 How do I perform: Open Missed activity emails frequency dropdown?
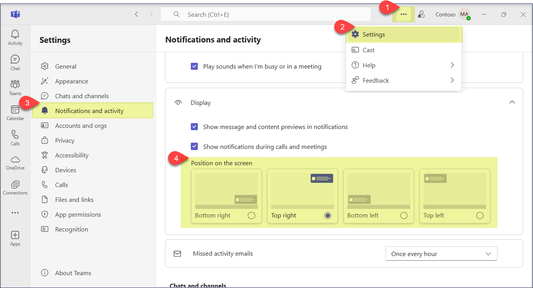click(441, 254)
